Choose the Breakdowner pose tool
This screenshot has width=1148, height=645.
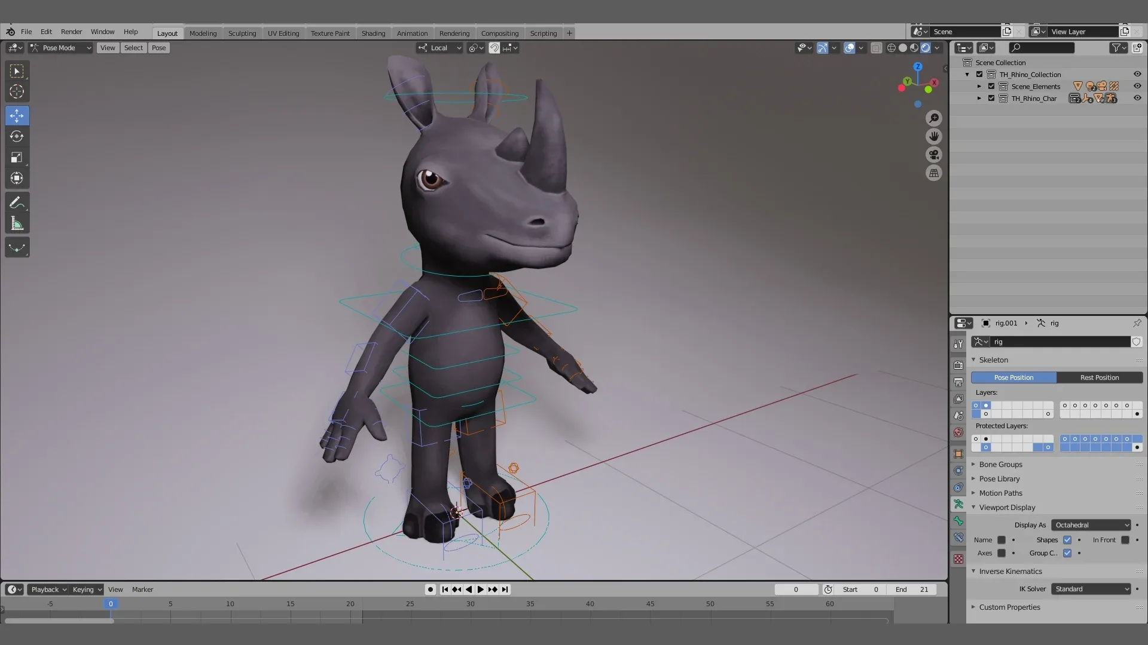[x=17, y=247]
